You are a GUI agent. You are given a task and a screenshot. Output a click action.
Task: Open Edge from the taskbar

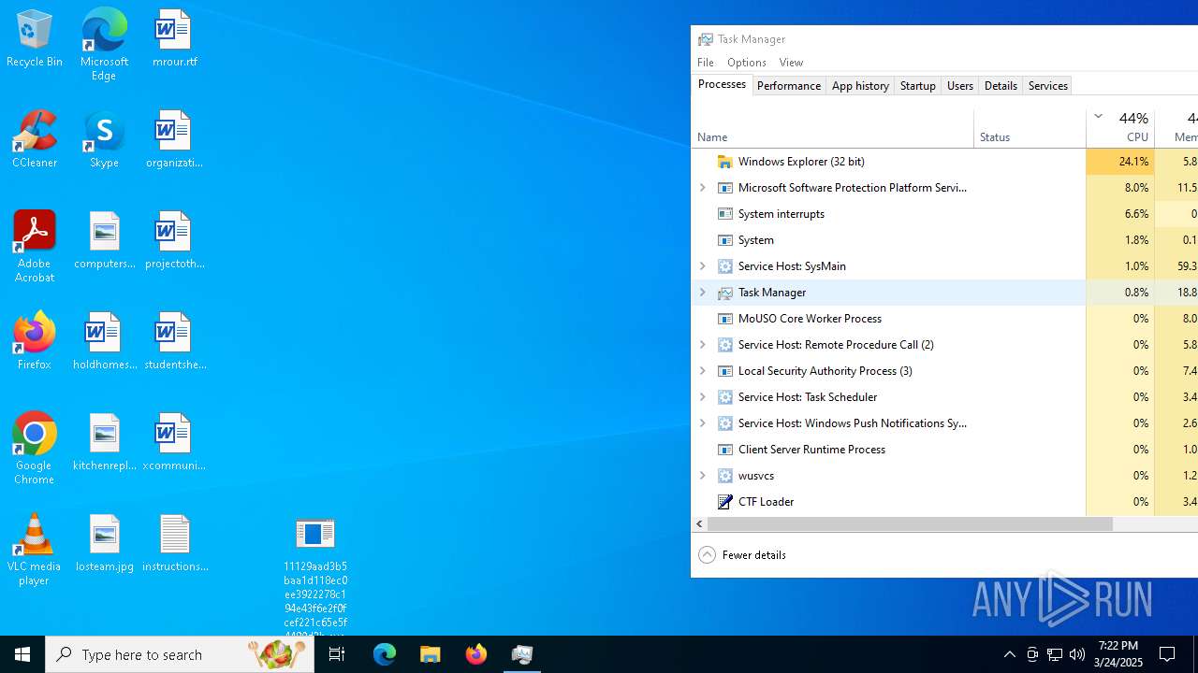(385, 654)
